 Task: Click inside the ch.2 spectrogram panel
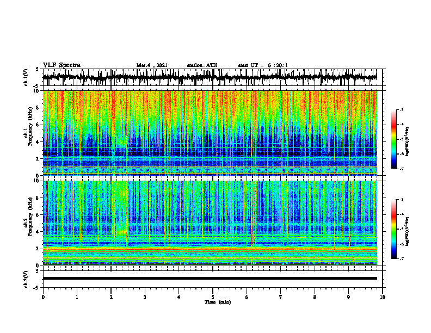[x=210, y=223]
